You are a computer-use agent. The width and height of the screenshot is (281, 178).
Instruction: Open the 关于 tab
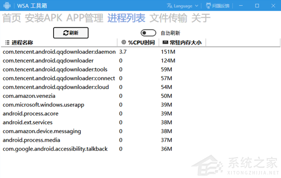coord(201,18)
